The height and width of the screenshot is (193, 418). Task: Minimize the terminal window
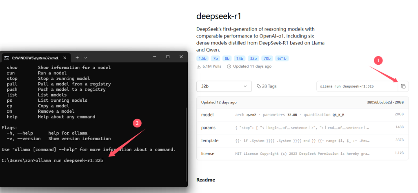156,57
